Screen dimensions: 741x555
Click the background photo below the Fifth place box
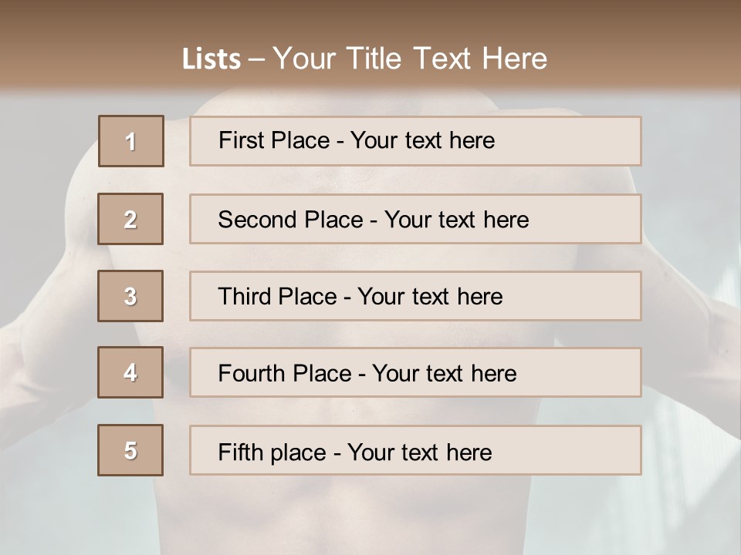tap(370, 516)
